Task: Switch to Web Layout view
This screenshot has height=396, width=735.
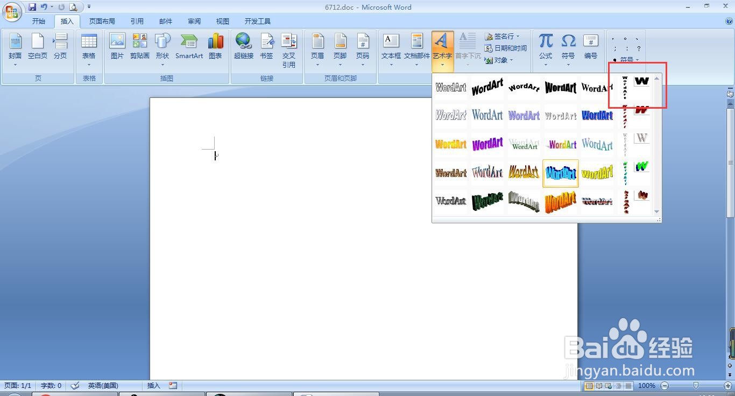Action: point(609,386)
